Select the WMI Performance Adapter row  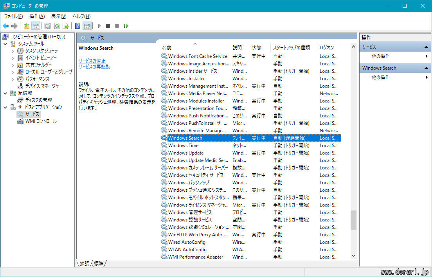[x=251, y=257]
